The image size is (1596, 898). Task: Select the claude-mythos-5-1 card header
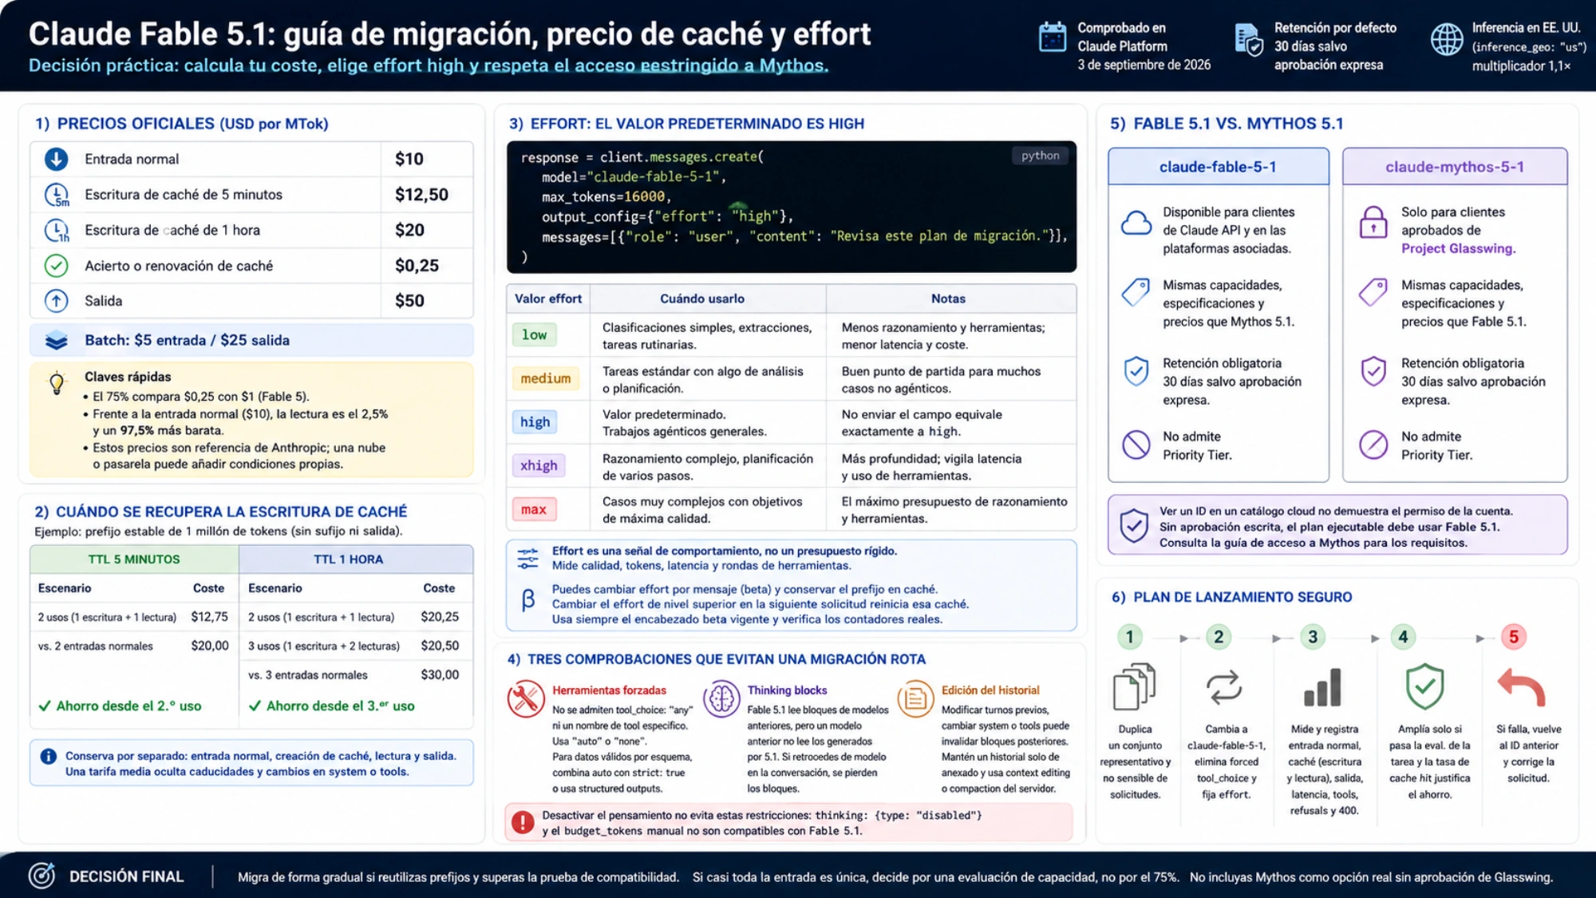(x=1455, y=167)
